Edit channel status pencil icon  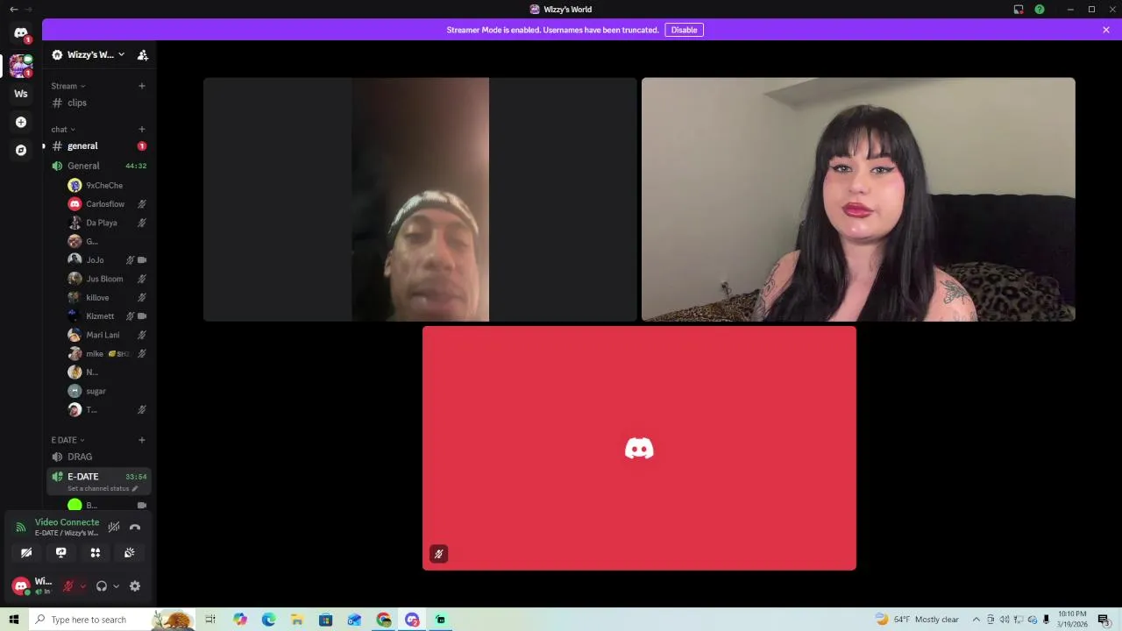pyautogui.click(x=135, y=488)
